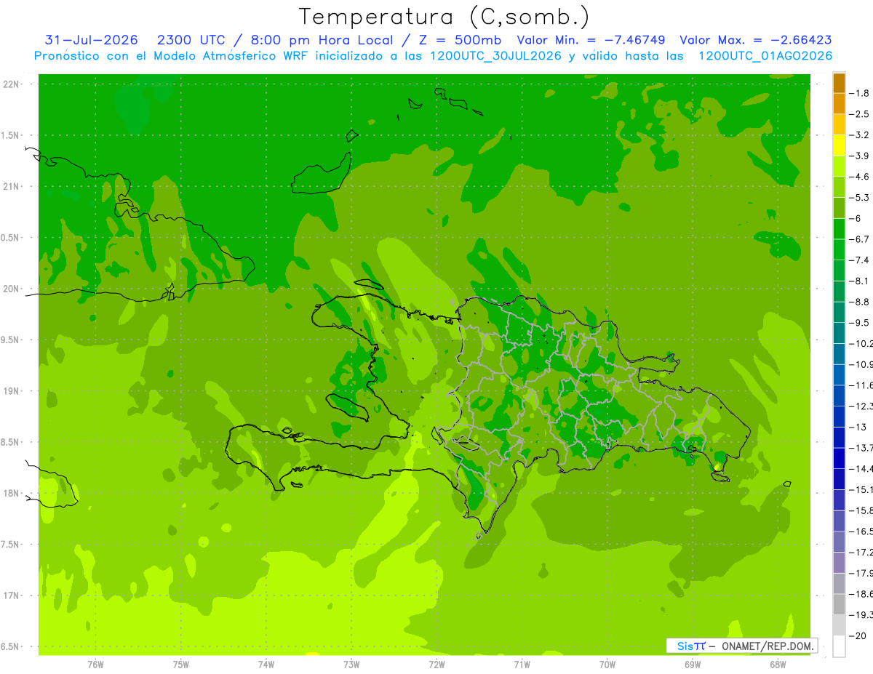Screen dimensions: 873x674
Task: Click the legend value "-13"
Action: click(857, 427)
